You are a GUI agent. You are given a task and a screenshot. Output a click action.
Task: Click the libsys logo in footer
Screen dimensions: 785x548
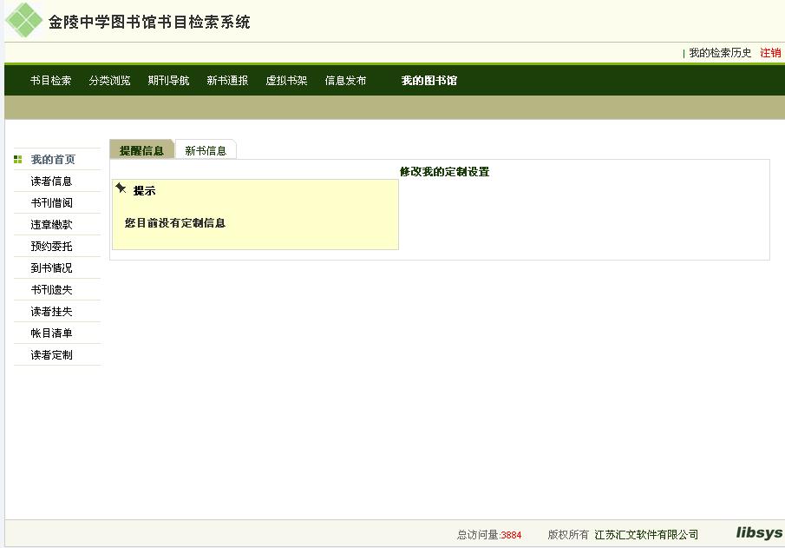pos(759,532)
